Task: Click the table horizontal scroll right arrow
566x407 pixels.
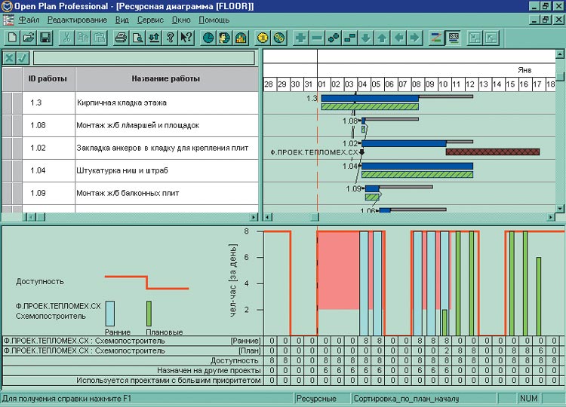Action: [254, 217]
